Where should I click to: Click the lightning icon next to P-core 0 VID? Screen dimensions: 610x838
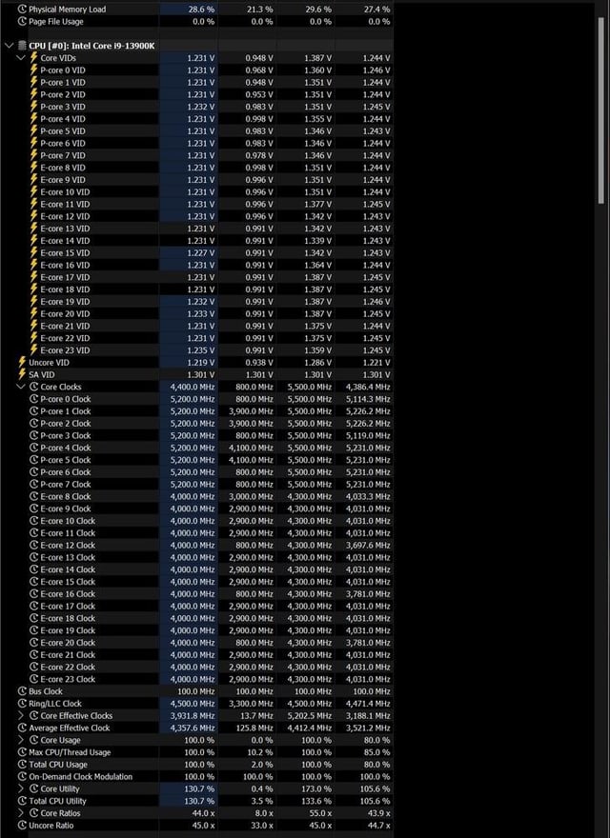tap(33, 70)
